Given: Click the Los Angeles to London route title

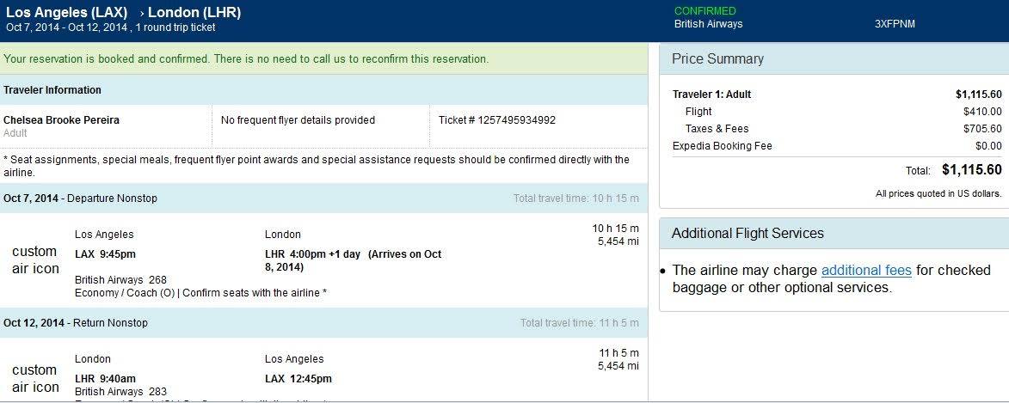Looking at the screenshot, I should coord(123,12).
